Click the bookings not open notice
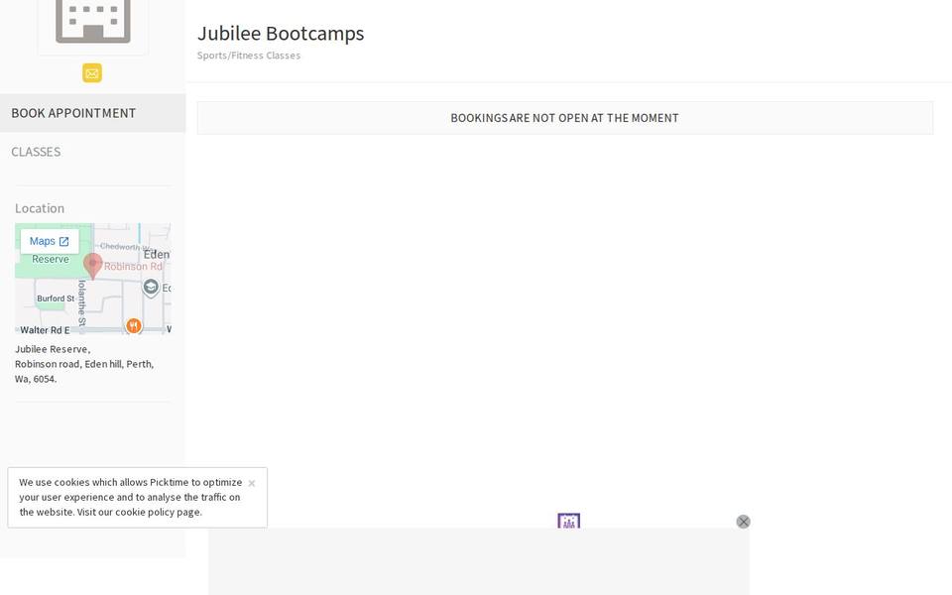This screenshot has width=952, height=595. click(564, 118)
